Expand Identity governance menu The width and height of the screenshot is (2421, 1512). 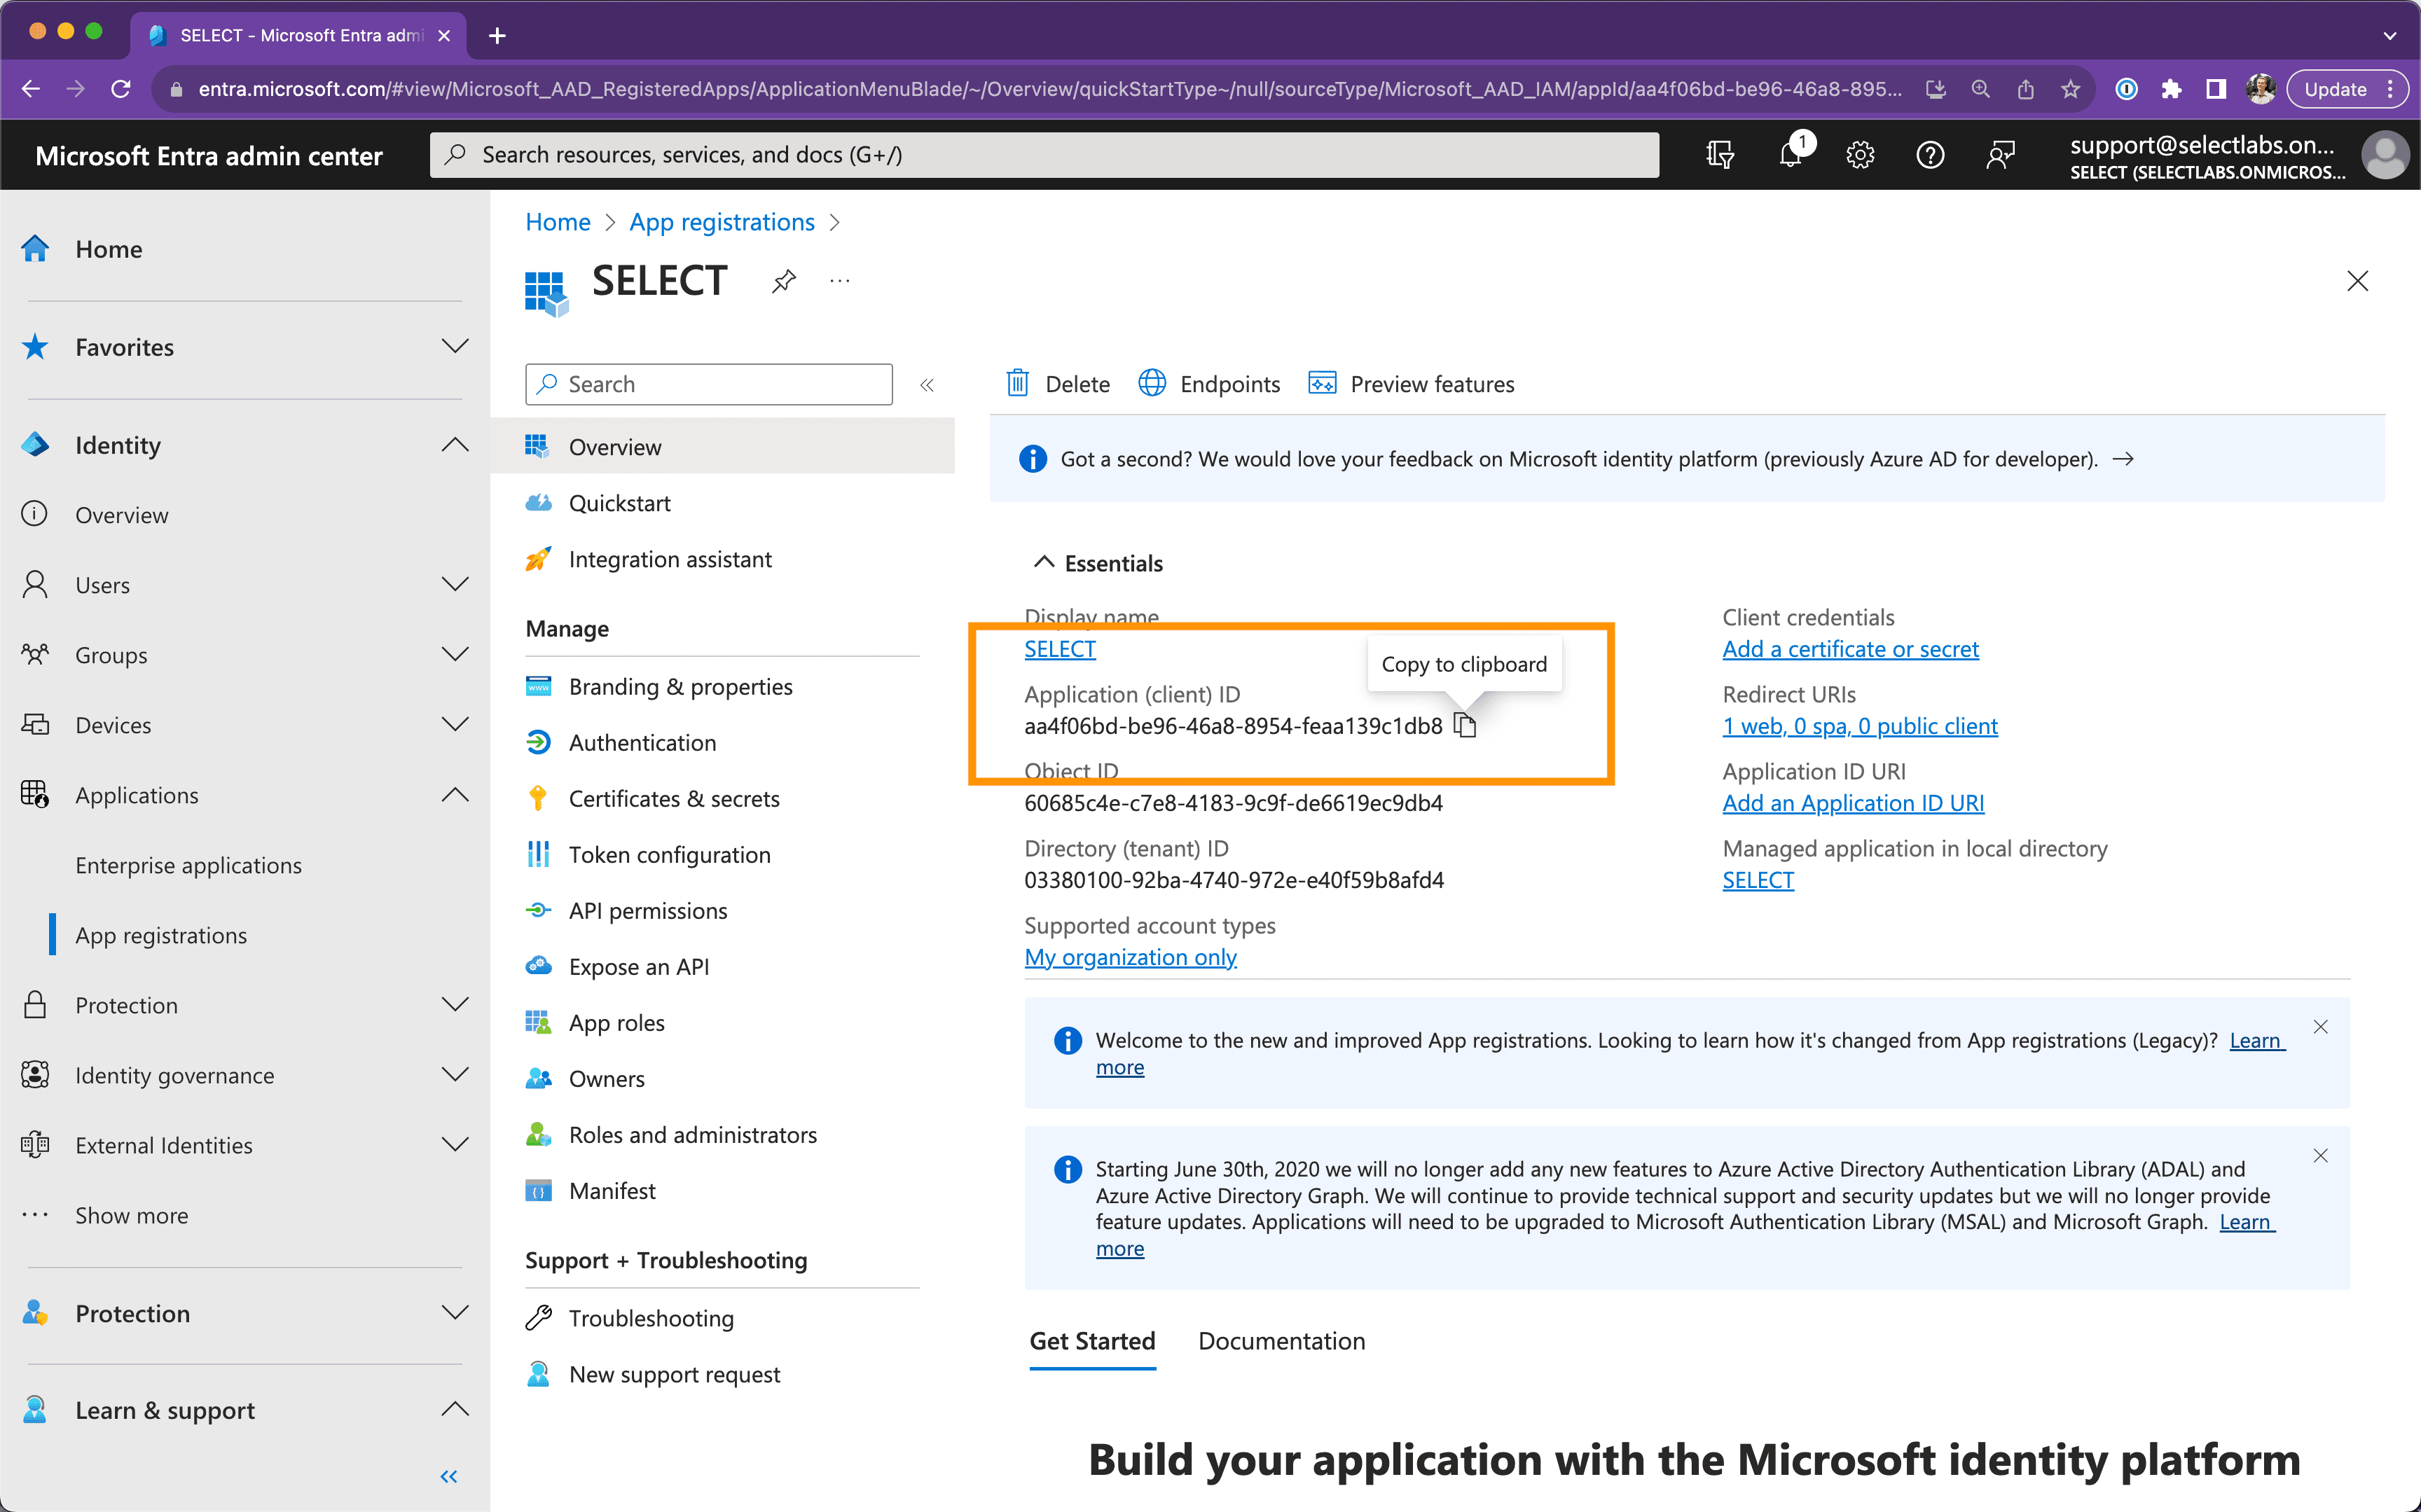(455, 1075)
